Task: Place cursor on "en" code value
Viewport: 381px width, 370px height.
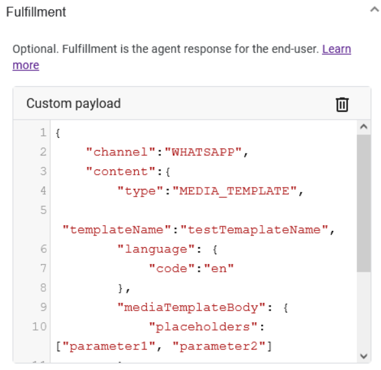Action: pyautogui.click(x=219, y=268)
